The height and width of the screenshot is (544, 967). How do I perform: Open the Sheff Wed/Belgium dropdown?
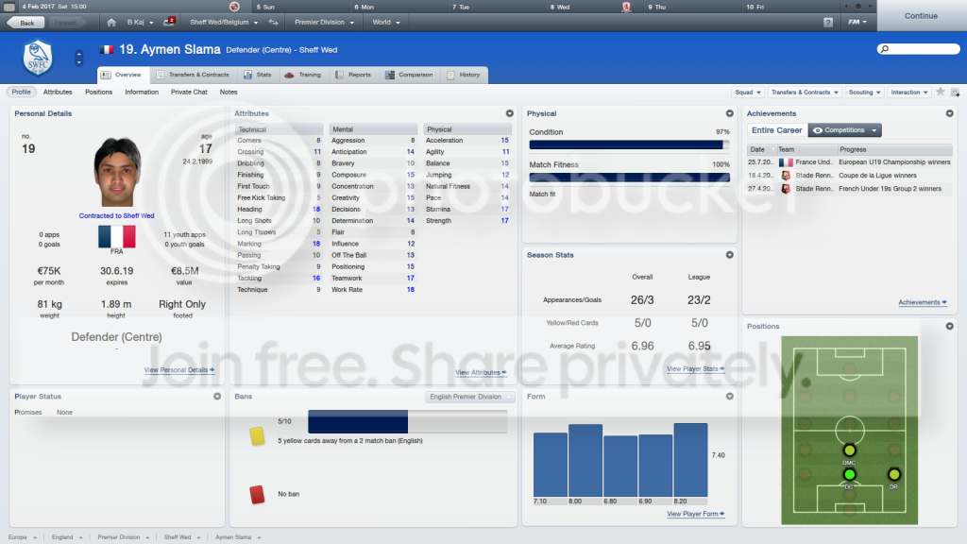224,23
